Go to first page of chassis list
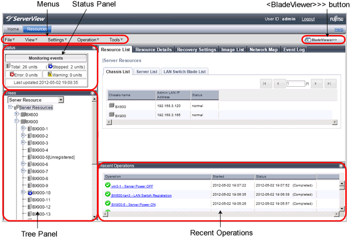This screenshot has width=351, height=246. click(x=266, y=83)
